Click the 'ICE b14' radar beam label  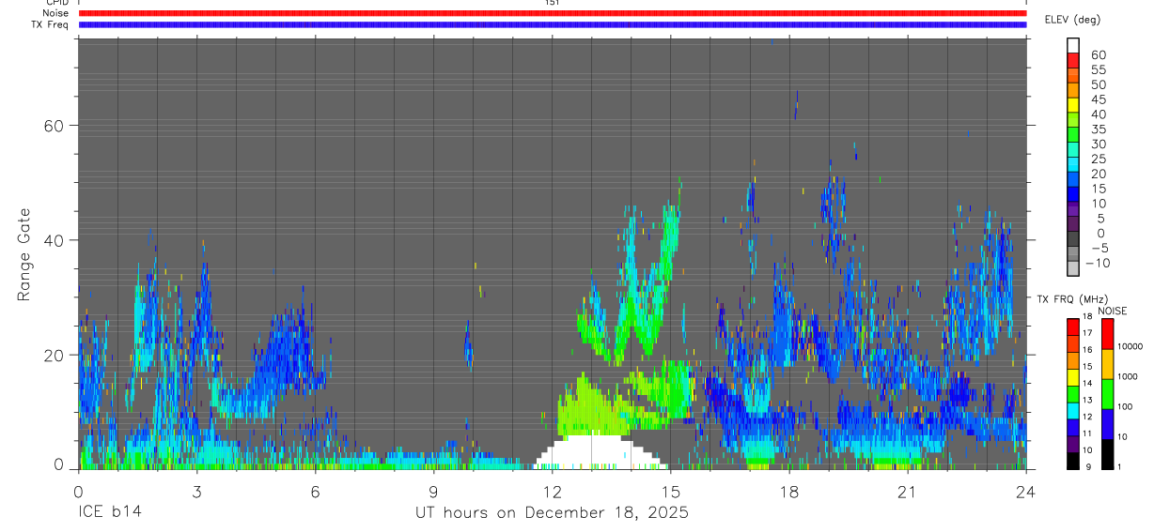pos(111,513)
